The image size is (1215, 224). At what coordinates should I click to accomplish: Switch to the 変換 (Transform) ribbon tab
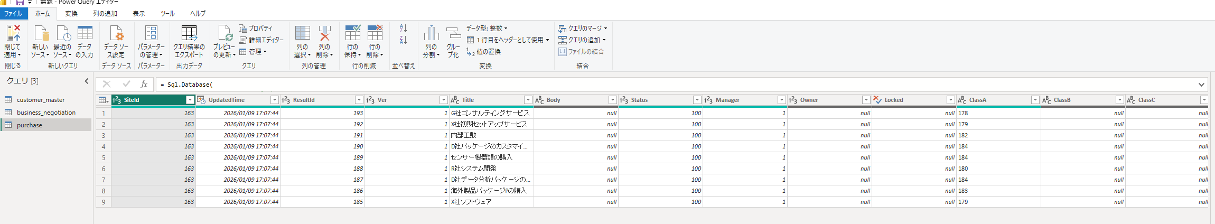point(71,14)
